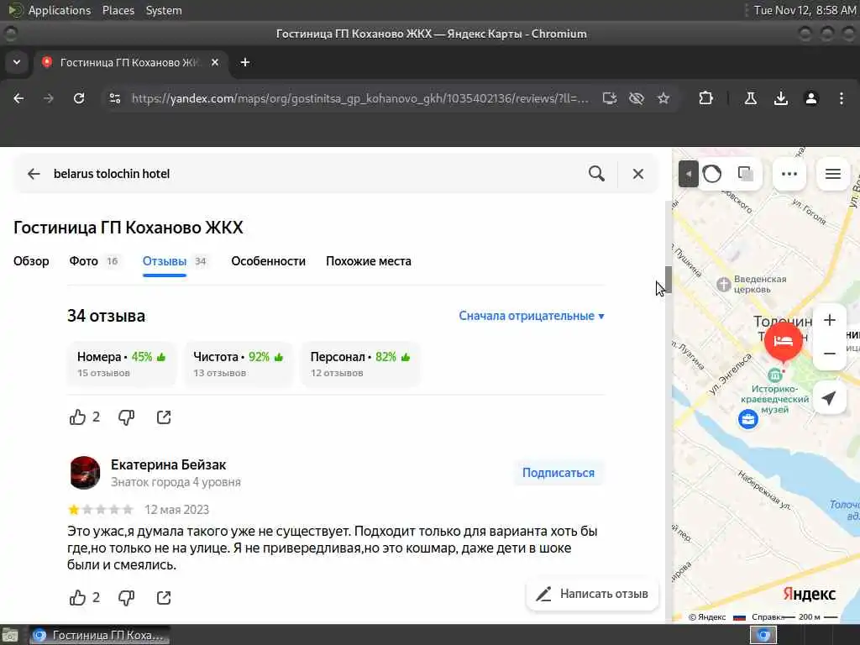Click Справка link at map bottom
This screenshot has width=860, height=645.
click(766, 617)
